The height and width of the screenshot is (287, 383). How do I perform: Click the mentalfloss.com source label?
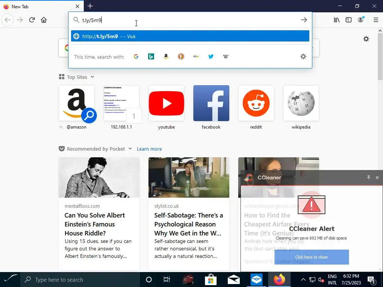[x=82, y=206]
